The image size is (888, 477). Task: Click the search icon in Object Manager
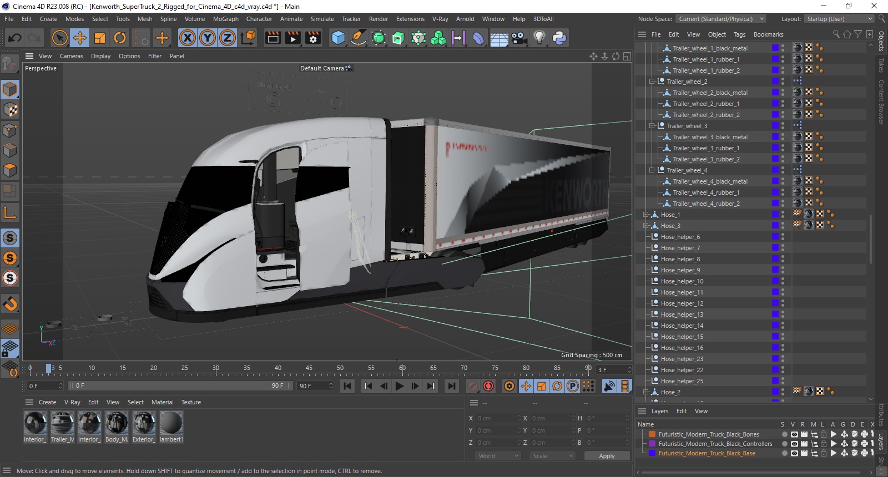[836, 34]
